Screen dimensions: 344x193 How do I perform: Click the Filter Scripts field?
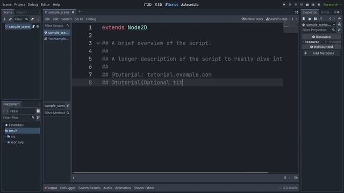(57, 26)
